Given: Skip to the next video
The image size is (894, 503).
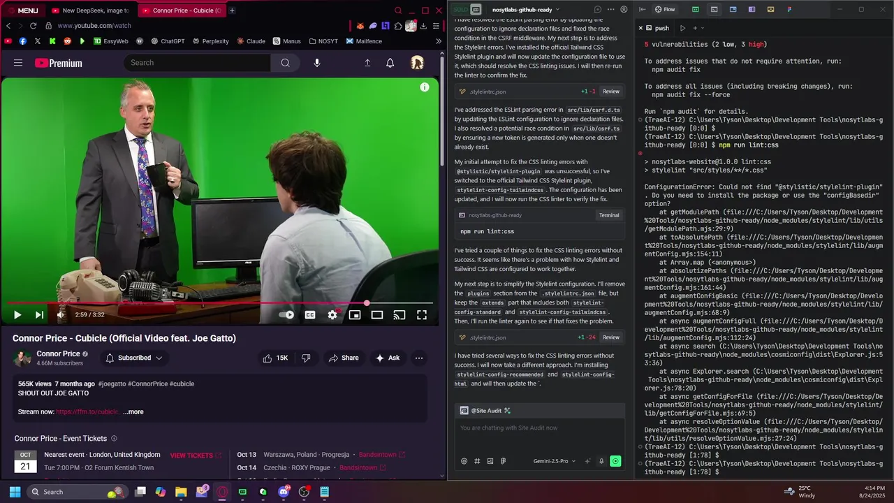Looking at the screenshot, I should click(x=39, y=315).
